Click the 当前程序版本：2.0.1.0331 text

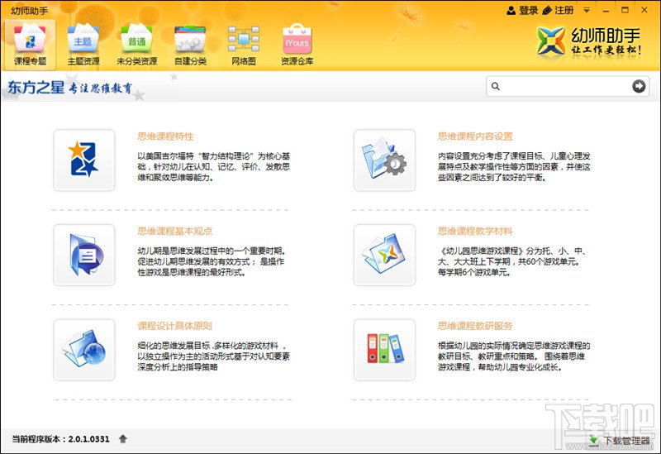point(60,439)
